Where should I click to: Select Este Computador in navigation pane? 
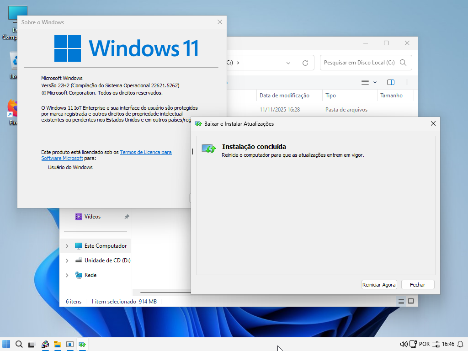tap(96, 246)
